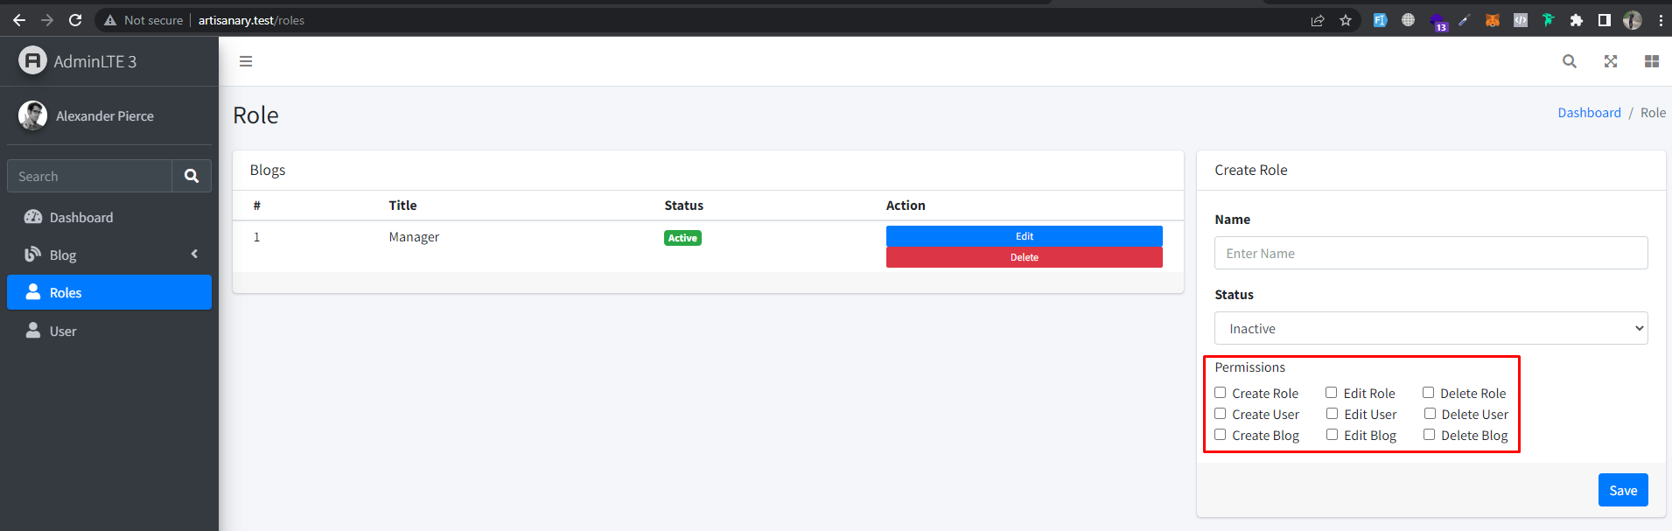Check the Delete Role permission

tap(1428, 393)
